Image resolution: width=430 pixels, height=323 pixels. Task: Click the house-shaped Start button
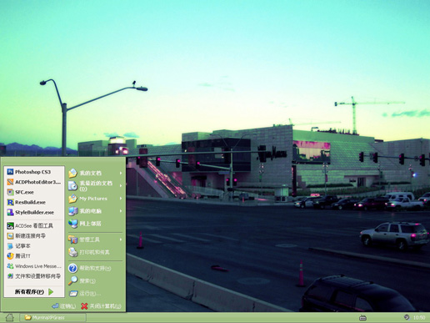tap(9, 317)
